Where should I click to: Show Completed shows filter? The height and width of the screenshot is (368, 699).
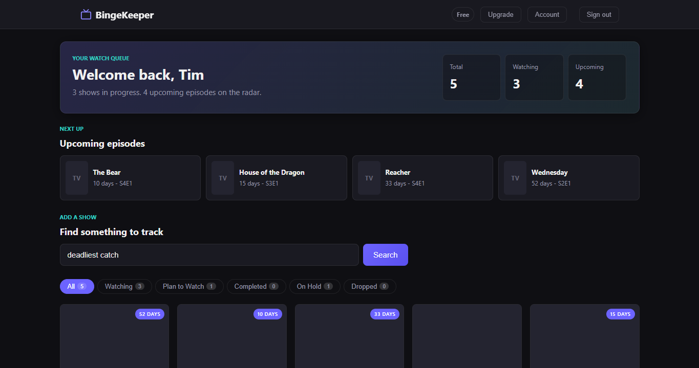(257, 287)
